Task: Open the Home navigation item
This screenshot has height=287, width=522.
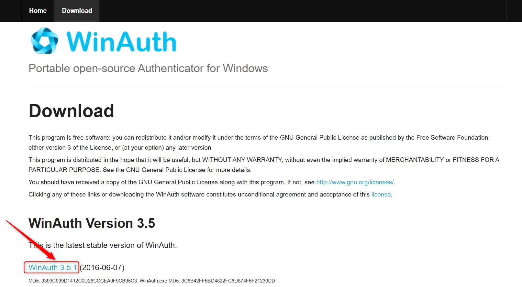Action: pos(38,11)
